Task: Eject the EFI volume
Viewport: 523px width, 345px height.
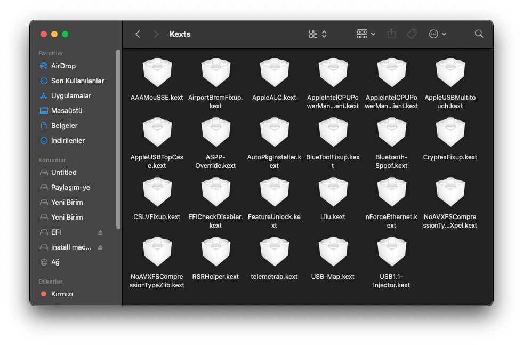Action: (x=100, y=232)
